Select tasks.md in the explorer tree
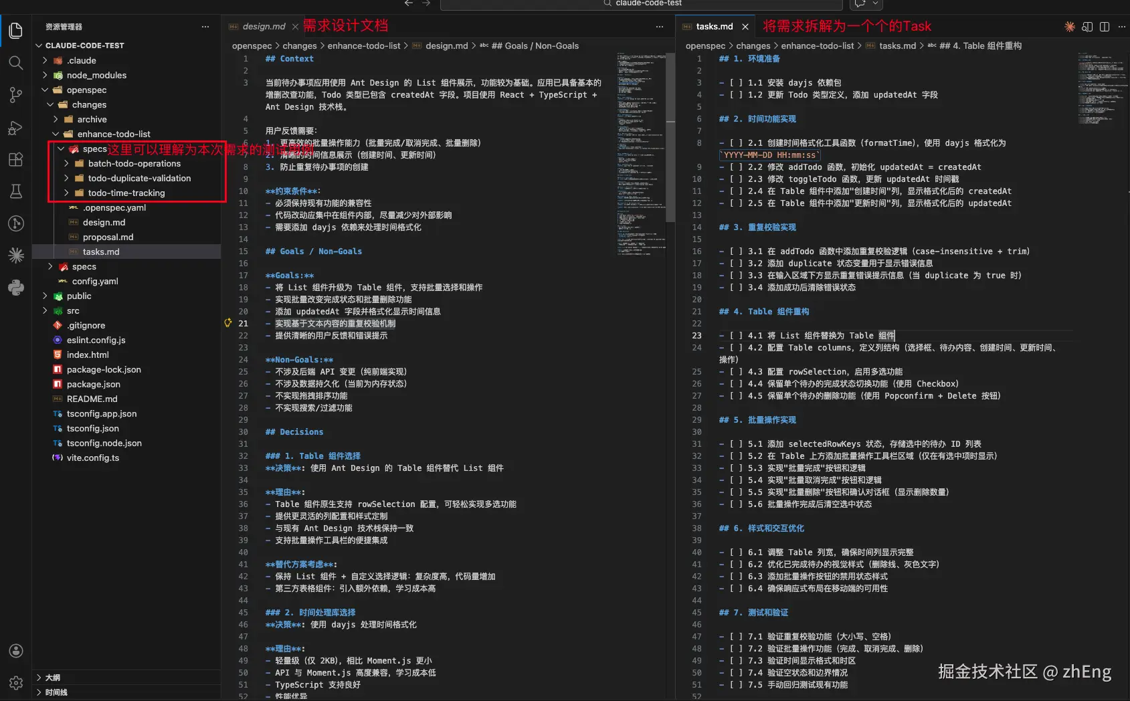The width and height of the screenshot is (1130, 701). click(x=101, y=252)
